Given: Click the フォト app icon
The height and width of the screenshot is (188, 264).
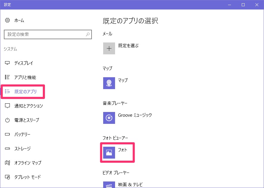Looking at the screenshot, I should (109, 153).
